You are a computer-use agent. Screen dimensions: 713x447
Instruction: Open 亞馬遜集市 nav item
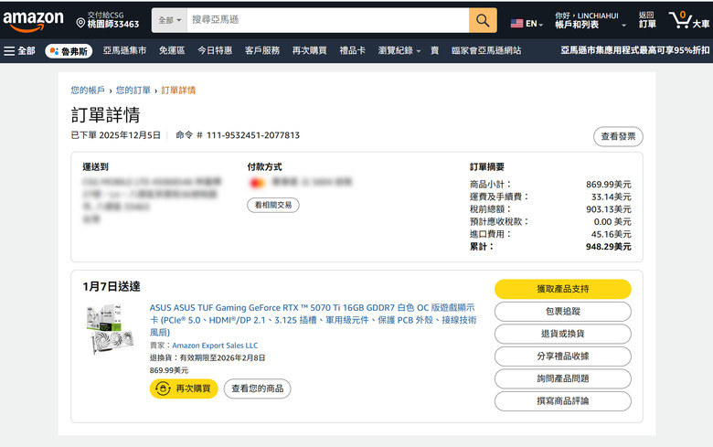(x=124, y=50)
